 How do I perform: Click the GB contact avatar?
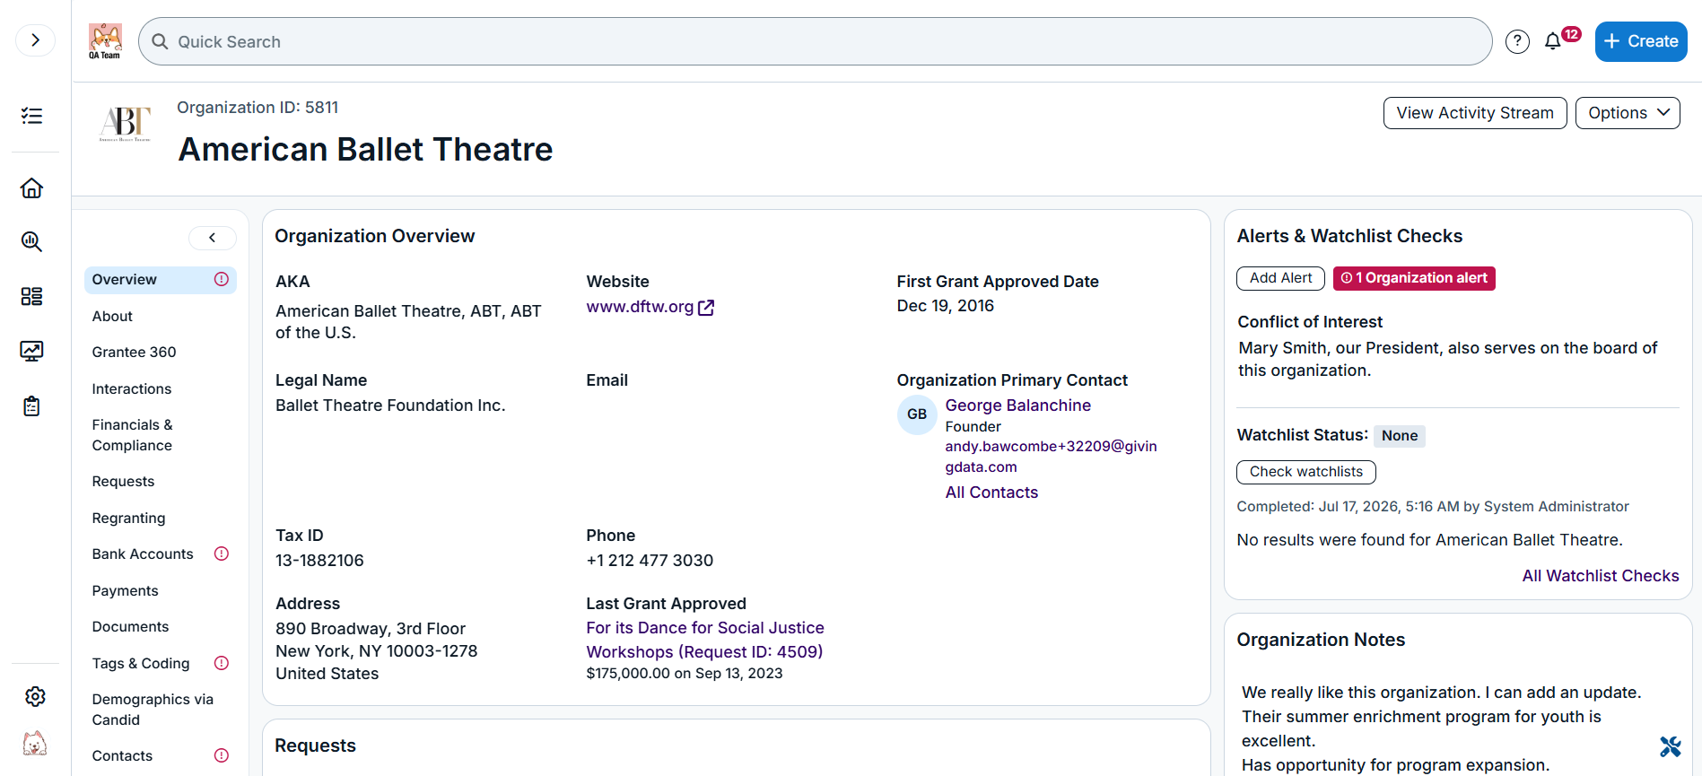tap(917, 414)
